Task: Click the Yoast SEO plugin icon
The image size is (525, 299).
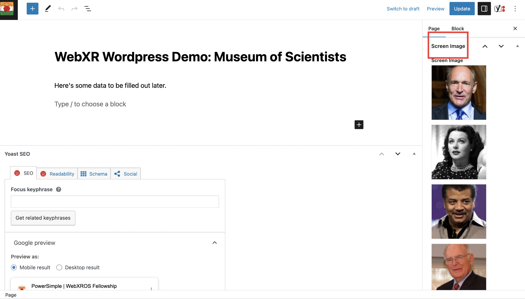Action: pos(500,9)
